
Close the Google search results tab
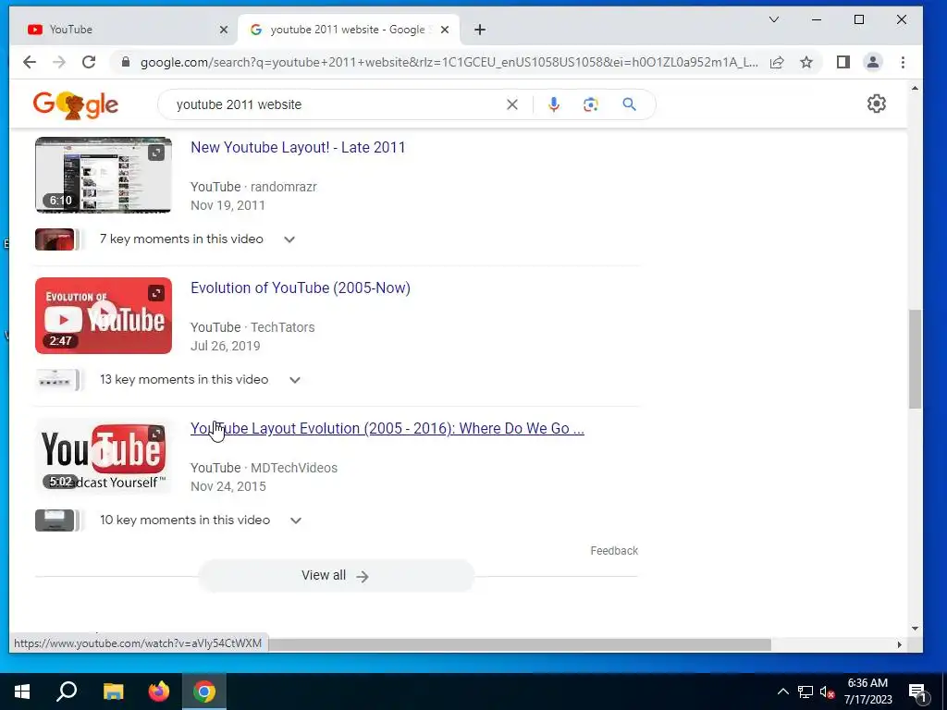click(445, 30)
